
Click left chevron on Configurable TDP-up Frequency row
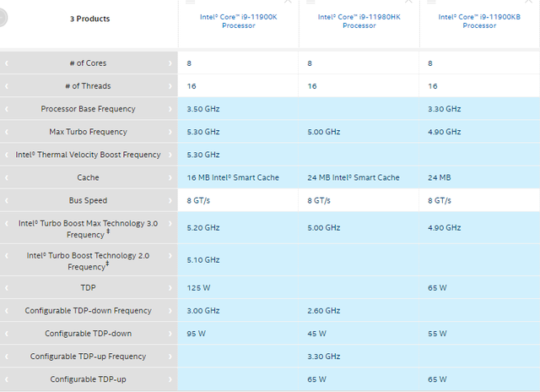(7, 357)
